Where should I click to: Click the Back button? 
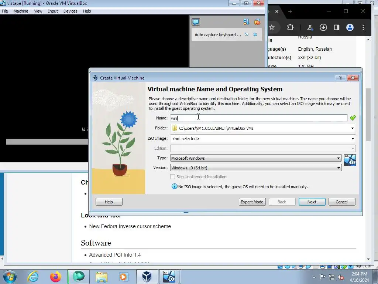282,202
